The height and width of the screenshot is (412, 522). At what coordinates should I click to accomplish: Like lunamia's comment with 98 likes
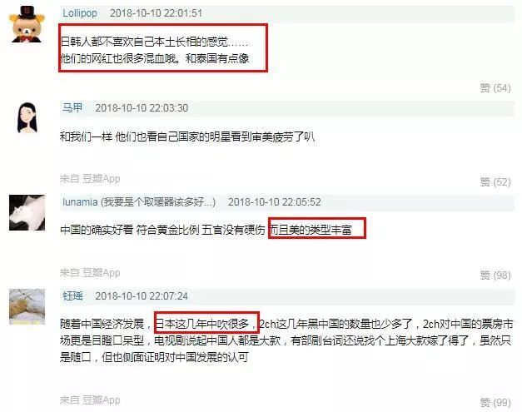point(495,275)
